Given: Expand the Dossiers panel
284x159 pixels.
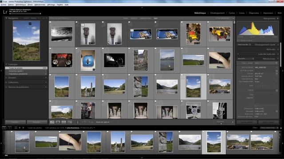Looking at the screenshot, I should [x=6, y=78].
